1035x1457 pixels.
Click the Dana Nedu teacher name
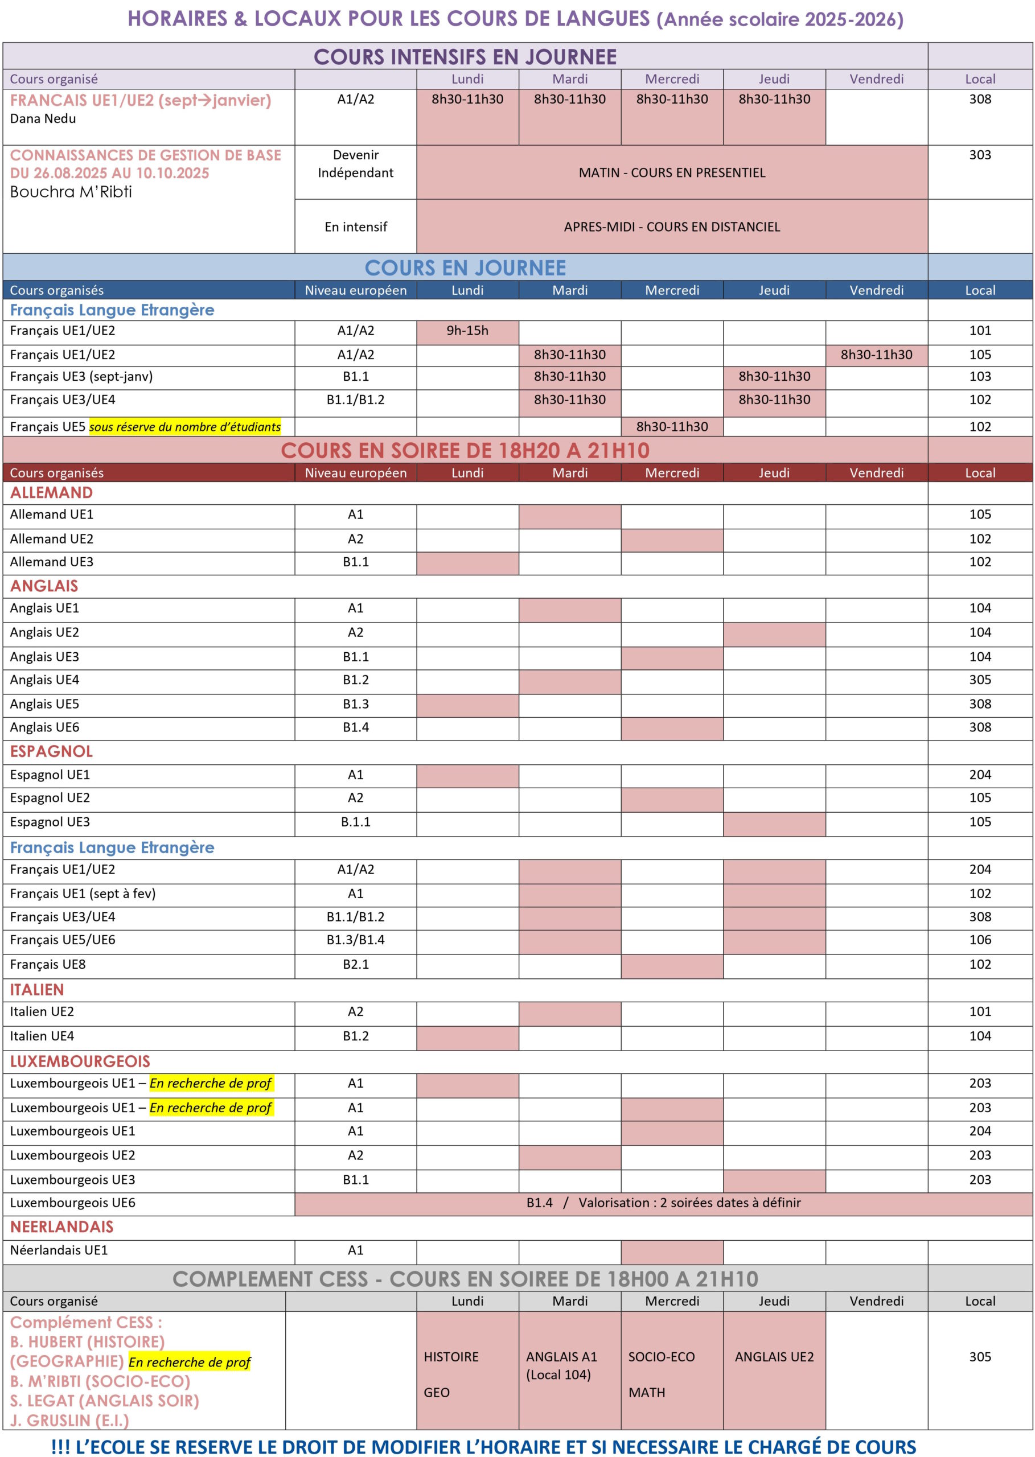pos(43,118)
